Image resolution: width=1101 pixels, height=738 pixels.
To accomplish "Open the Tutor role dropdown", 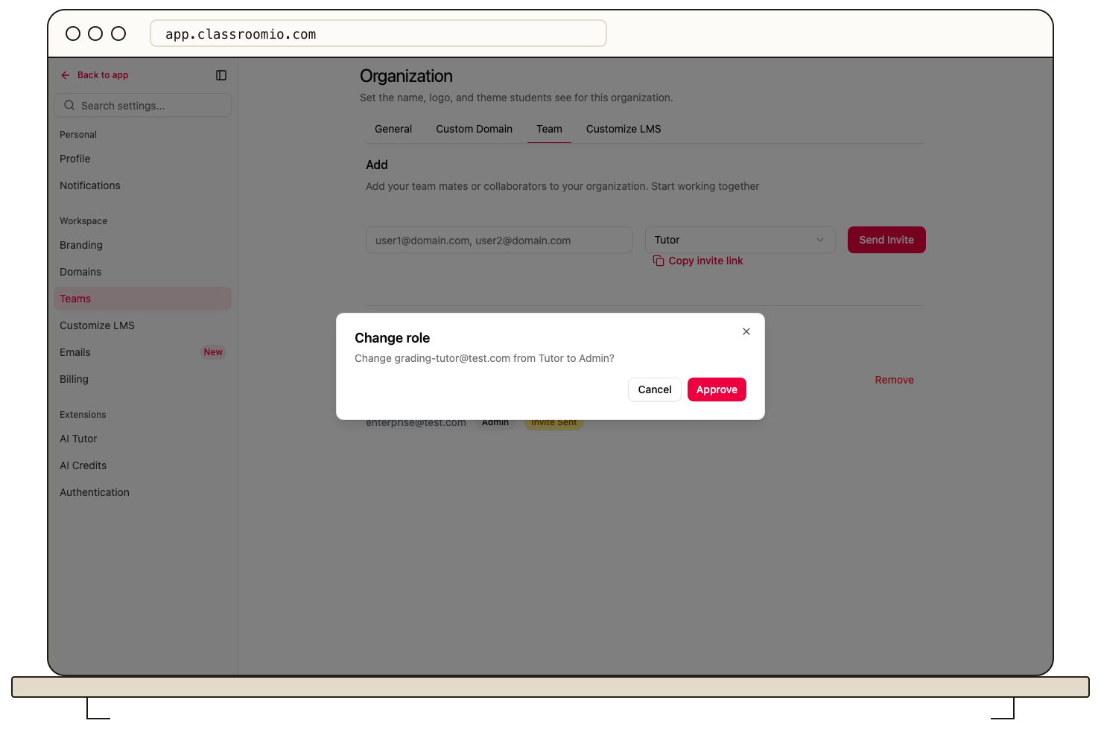I will pos(740,240).
